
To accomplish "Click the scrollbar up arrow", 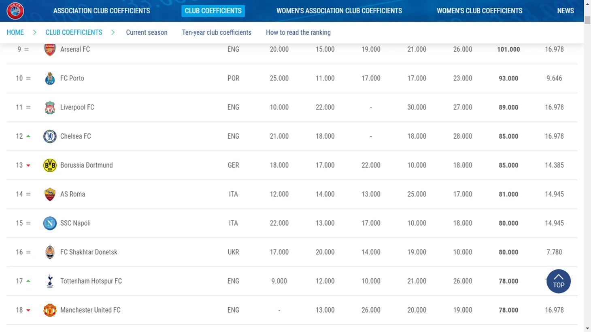I will [587, 4].
